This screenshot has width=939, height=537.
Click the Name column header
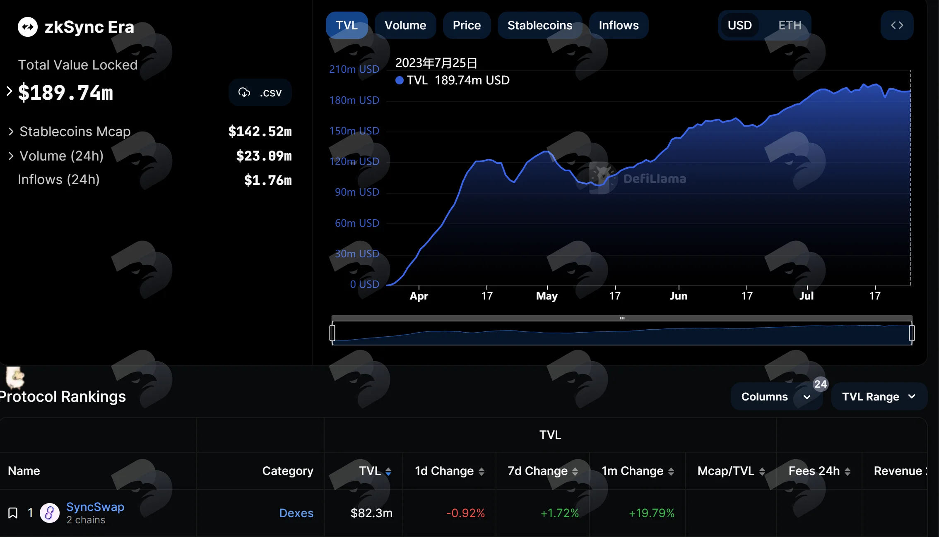coord(24,471)
